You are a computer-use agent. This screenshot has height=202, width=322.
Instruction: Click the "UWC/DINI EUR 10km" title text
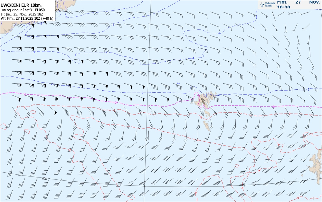pos(21,5)
